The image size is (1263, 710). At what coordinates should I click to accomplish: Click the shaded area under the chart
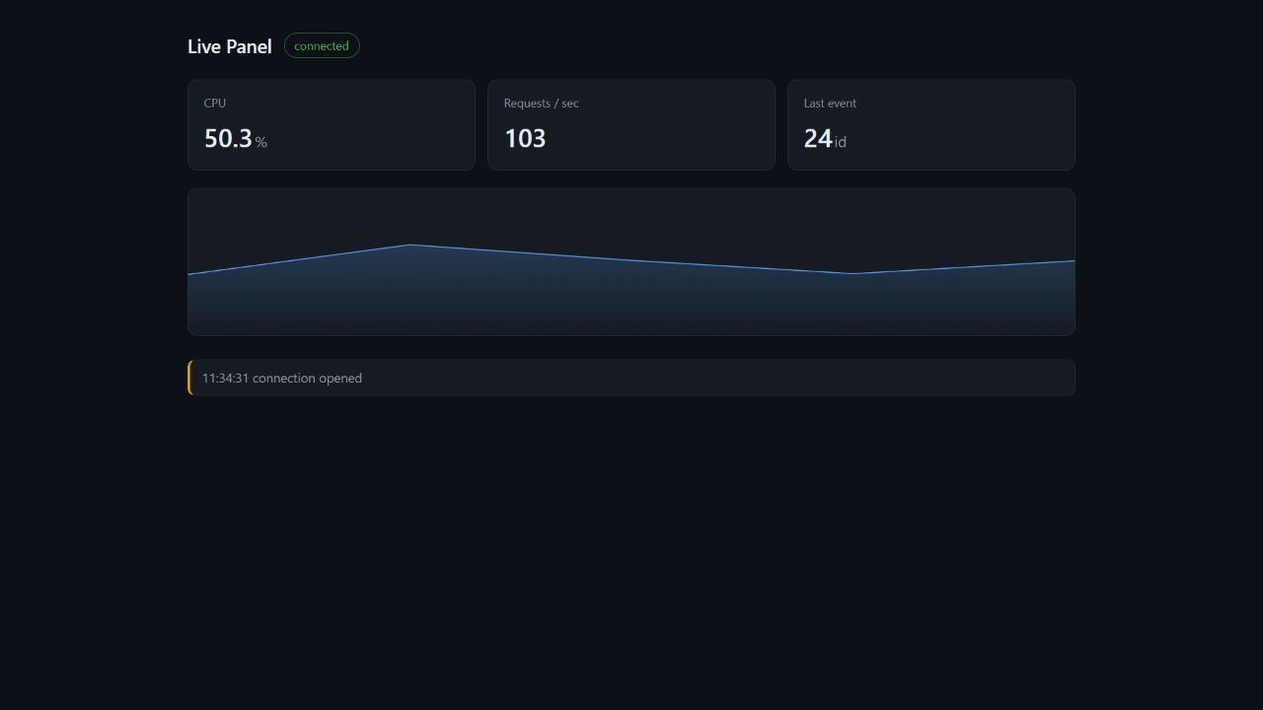coord(631,301)
